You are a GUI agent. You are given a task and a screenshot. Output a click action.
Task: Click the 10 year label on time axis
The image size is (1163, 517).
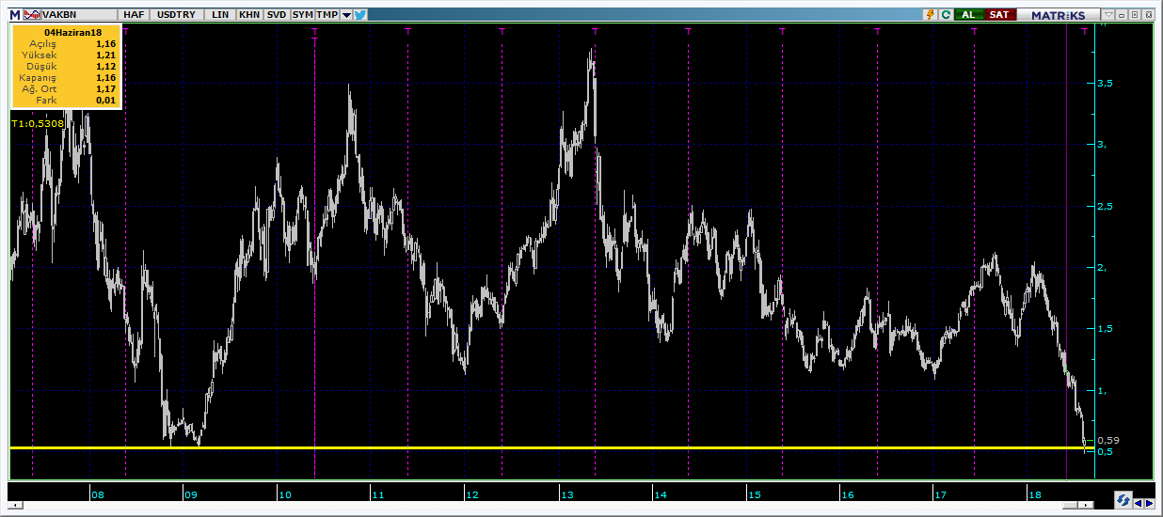point(285,494)
